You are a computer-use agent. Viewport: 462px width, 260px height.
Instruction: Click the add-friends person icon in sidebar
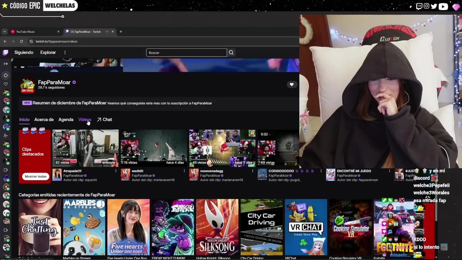pos(5,136)
